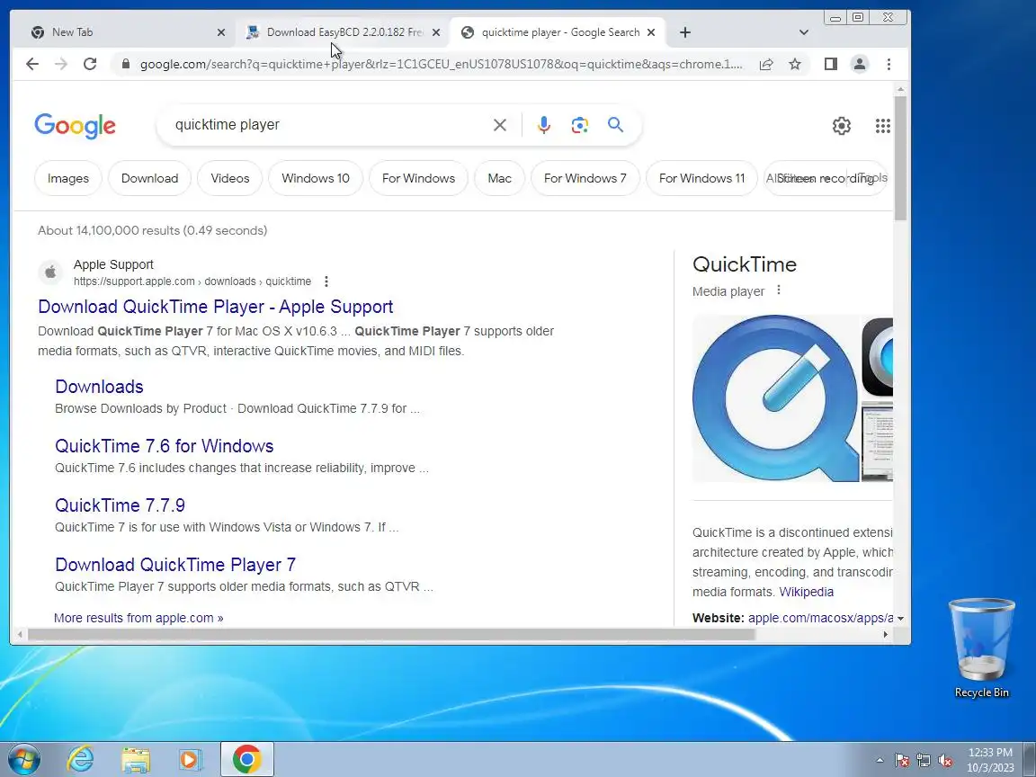This screenshot has height=777, width=1036.
Task: Open more options for QuickTime panel
Action: tap(779, 290)
